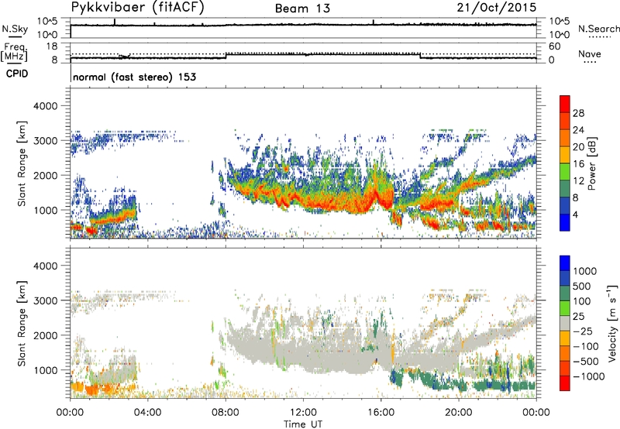
Task: Click the blue bottom of Power colorbar
Action: pyautogui.click(x=565, y=222)
